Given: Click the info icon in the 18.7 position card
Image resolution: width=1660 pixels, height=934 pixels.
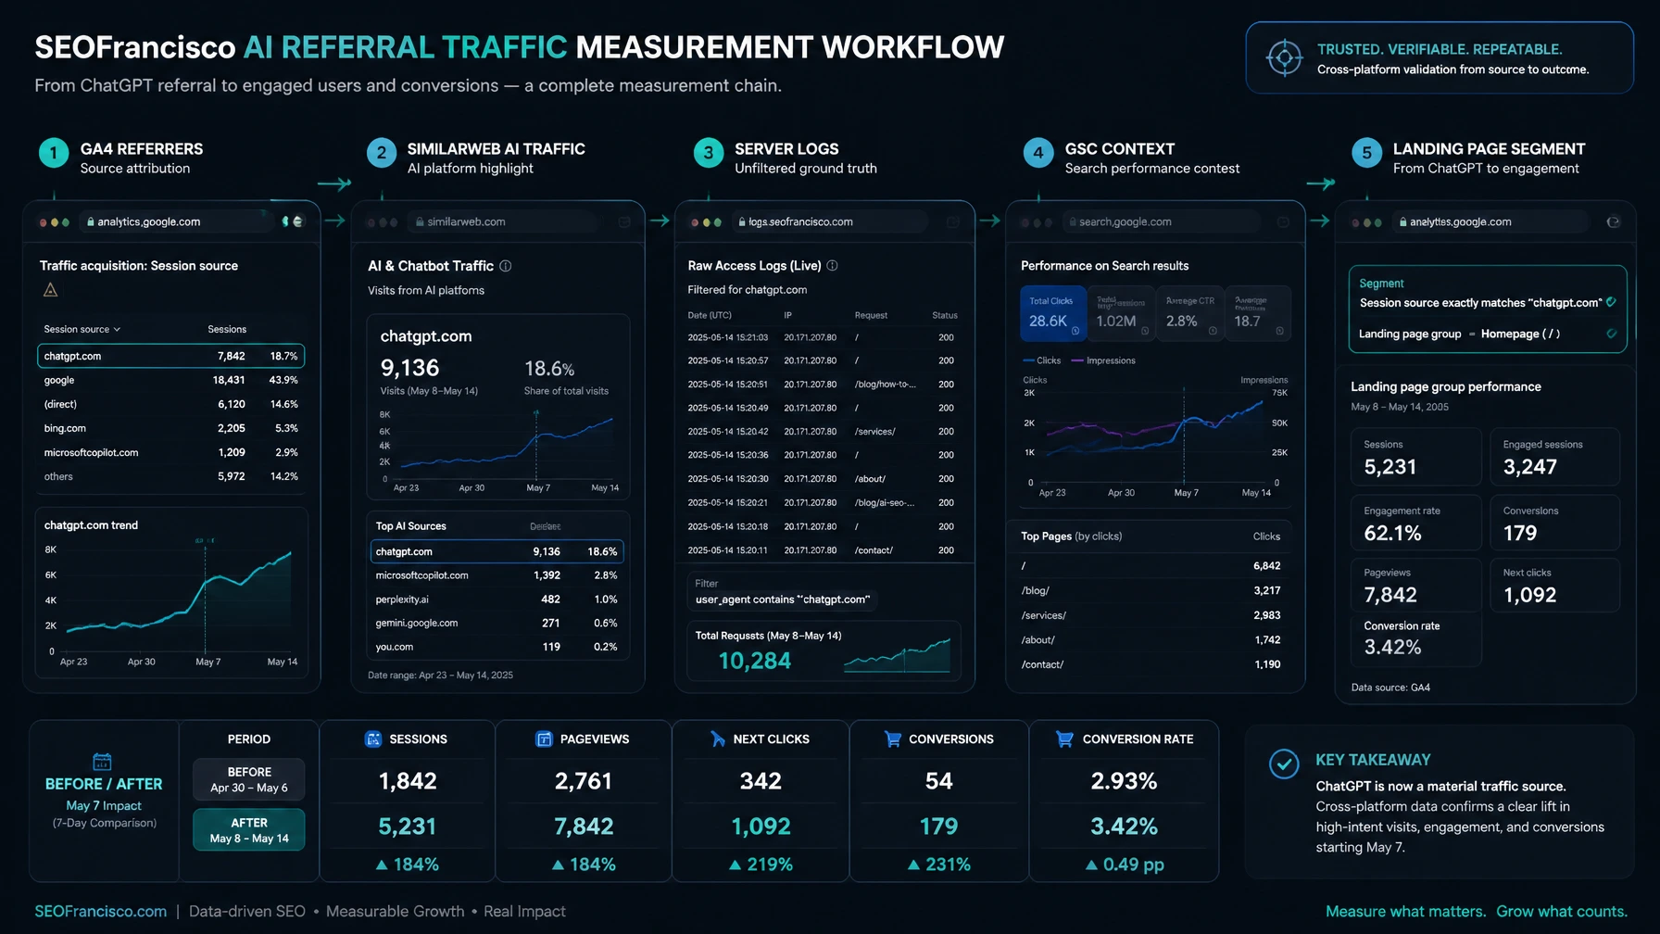Looking at the screenshot, I should tap(1280, 331).
